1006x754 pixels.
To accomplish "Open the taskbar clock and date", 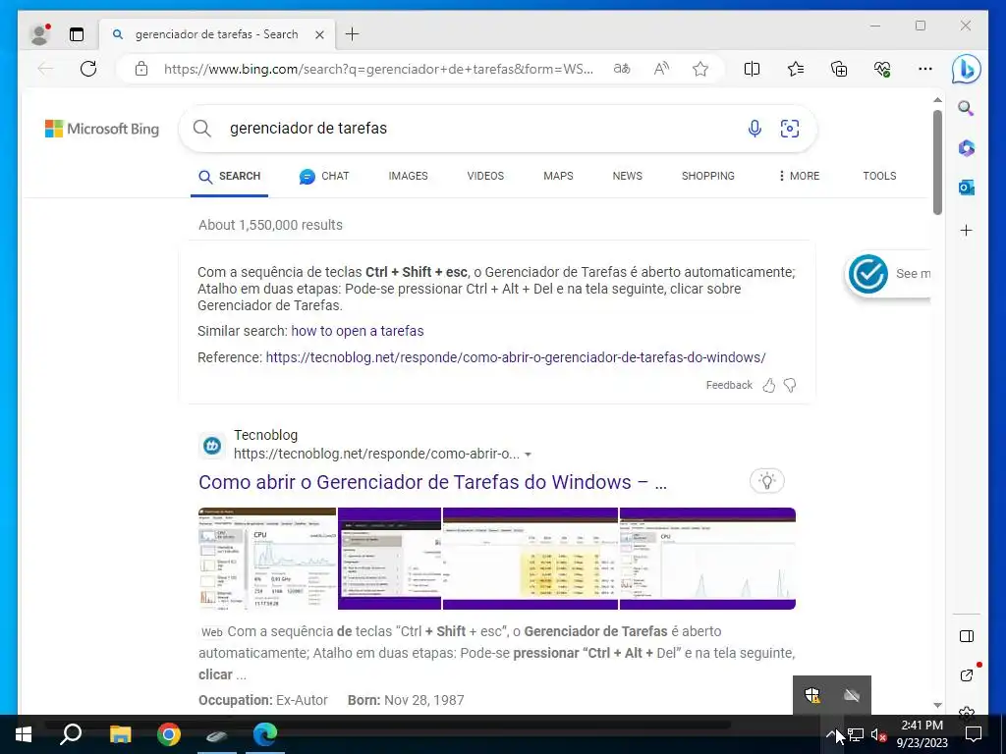I will click(922, 734).
